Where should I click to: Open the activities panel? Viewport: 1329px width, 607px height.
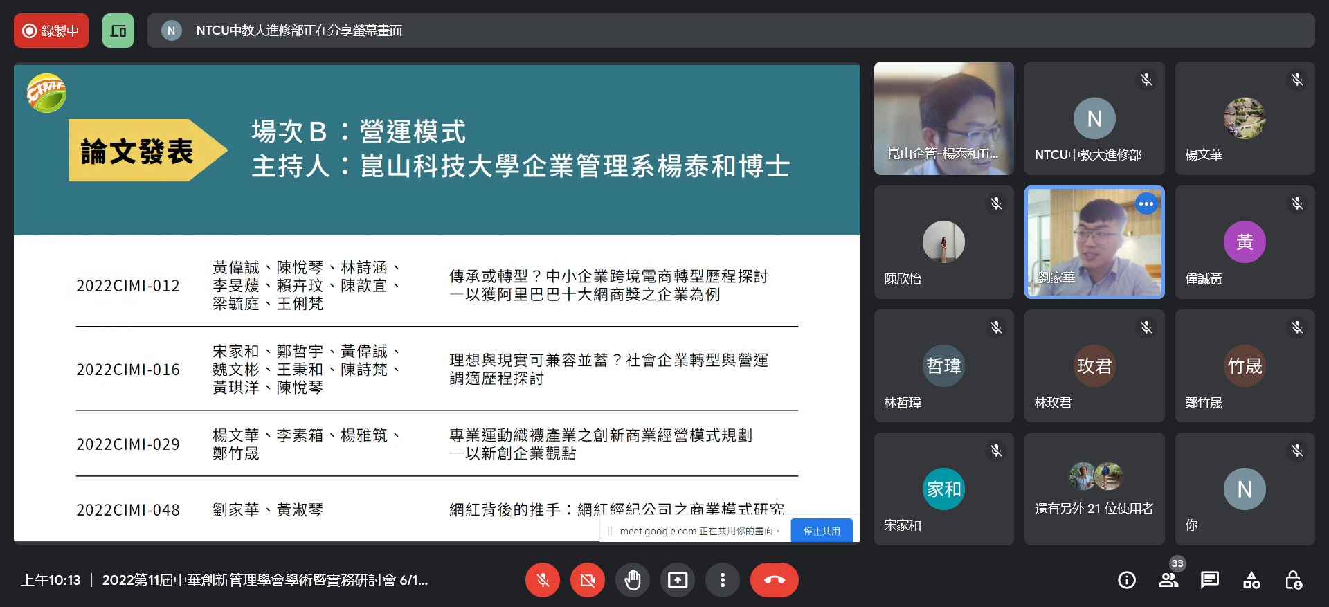click(x=1251, y=580)
